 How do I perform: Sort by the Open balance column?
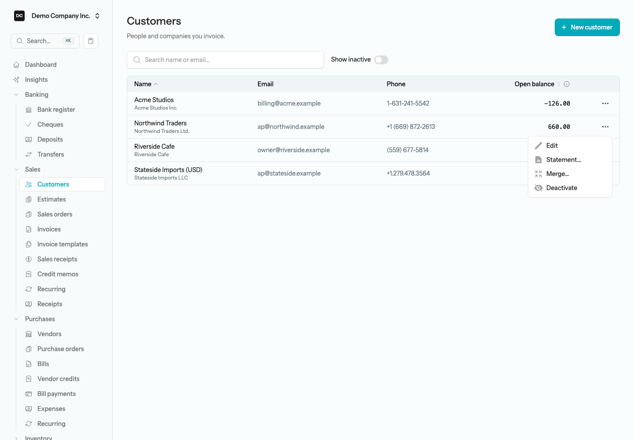(537, 84)
